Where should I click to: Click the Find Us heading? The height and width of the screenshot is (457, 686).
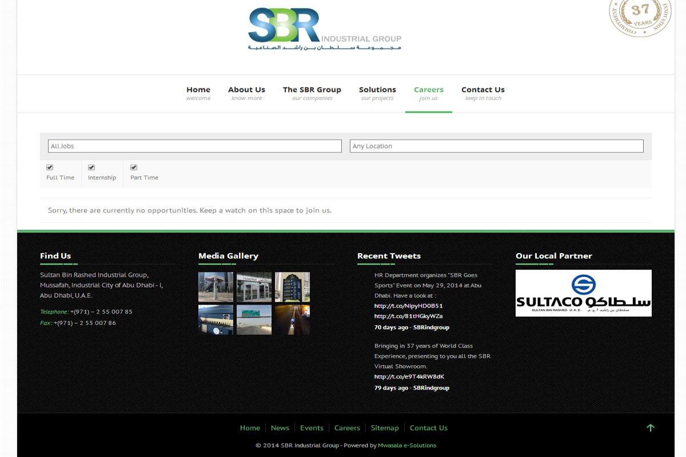coord(55,256)
